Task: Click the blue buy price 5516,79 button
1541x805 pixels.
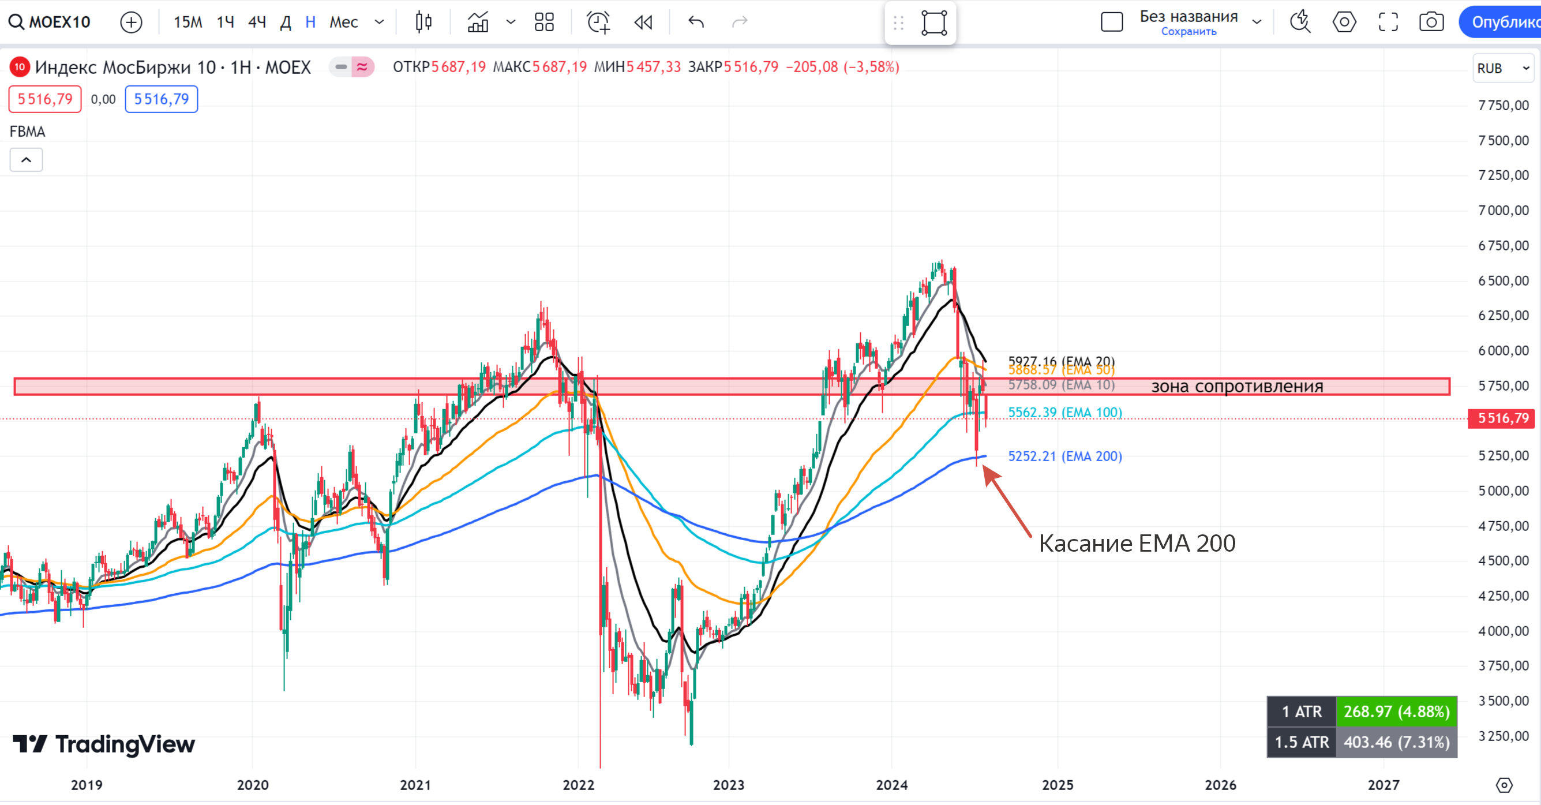Action: pyautogui.click(x=161, y=99)
